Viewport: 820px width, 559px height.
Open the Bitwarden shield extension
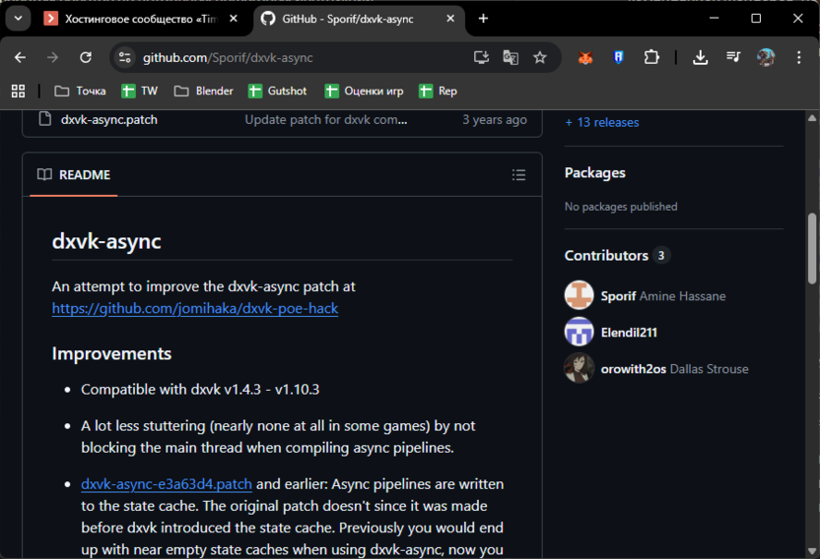coord(618,58)
